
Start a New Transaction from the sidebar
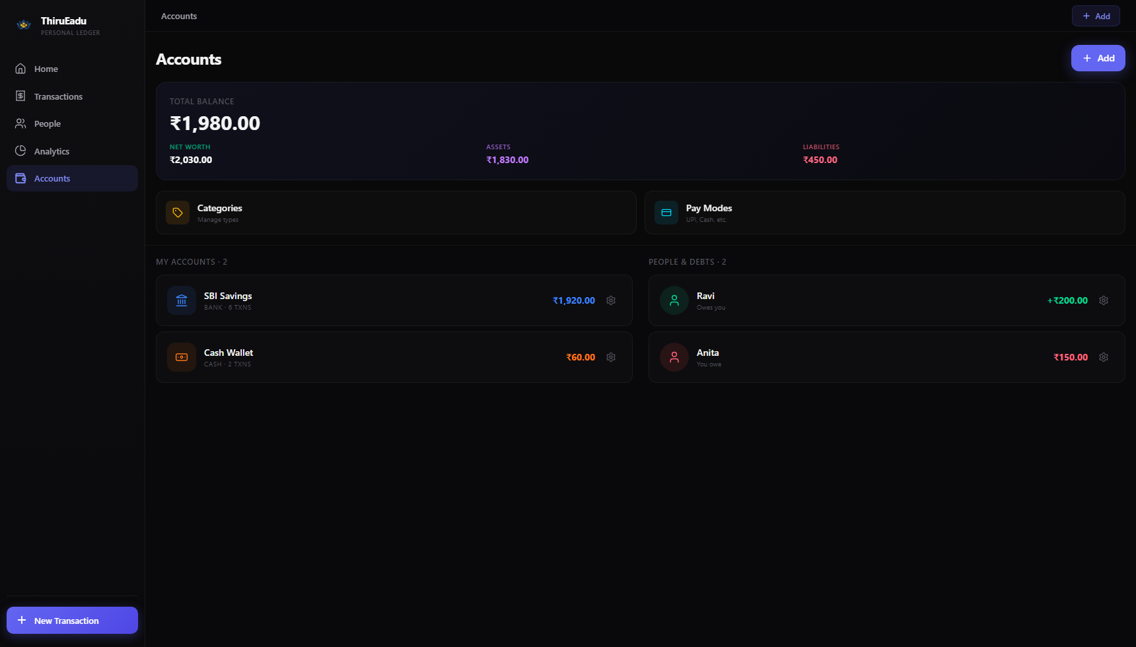click(x=72, y=620)
